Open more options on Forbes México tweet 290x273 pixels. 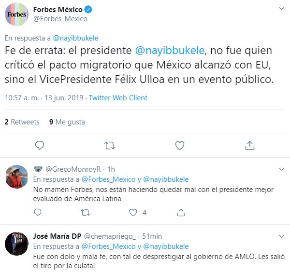(281, 9)
